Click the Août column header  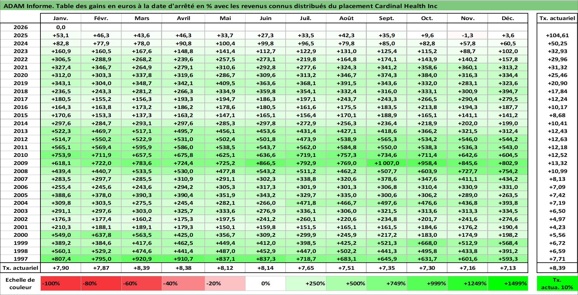[346, 18]
